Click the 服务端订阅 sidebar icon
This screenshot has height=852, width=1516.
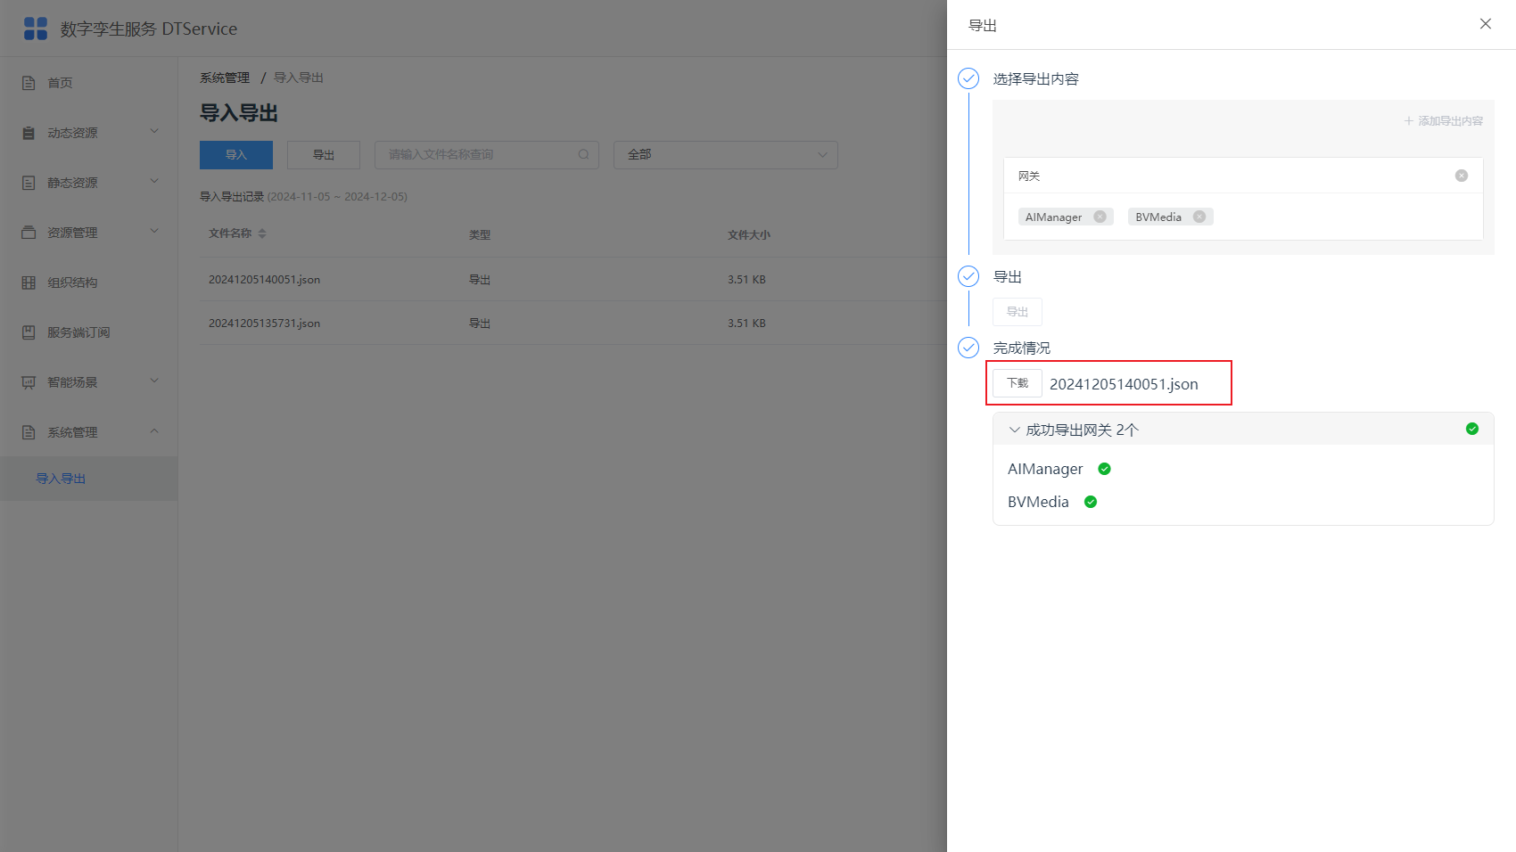(x=29, y=332)
